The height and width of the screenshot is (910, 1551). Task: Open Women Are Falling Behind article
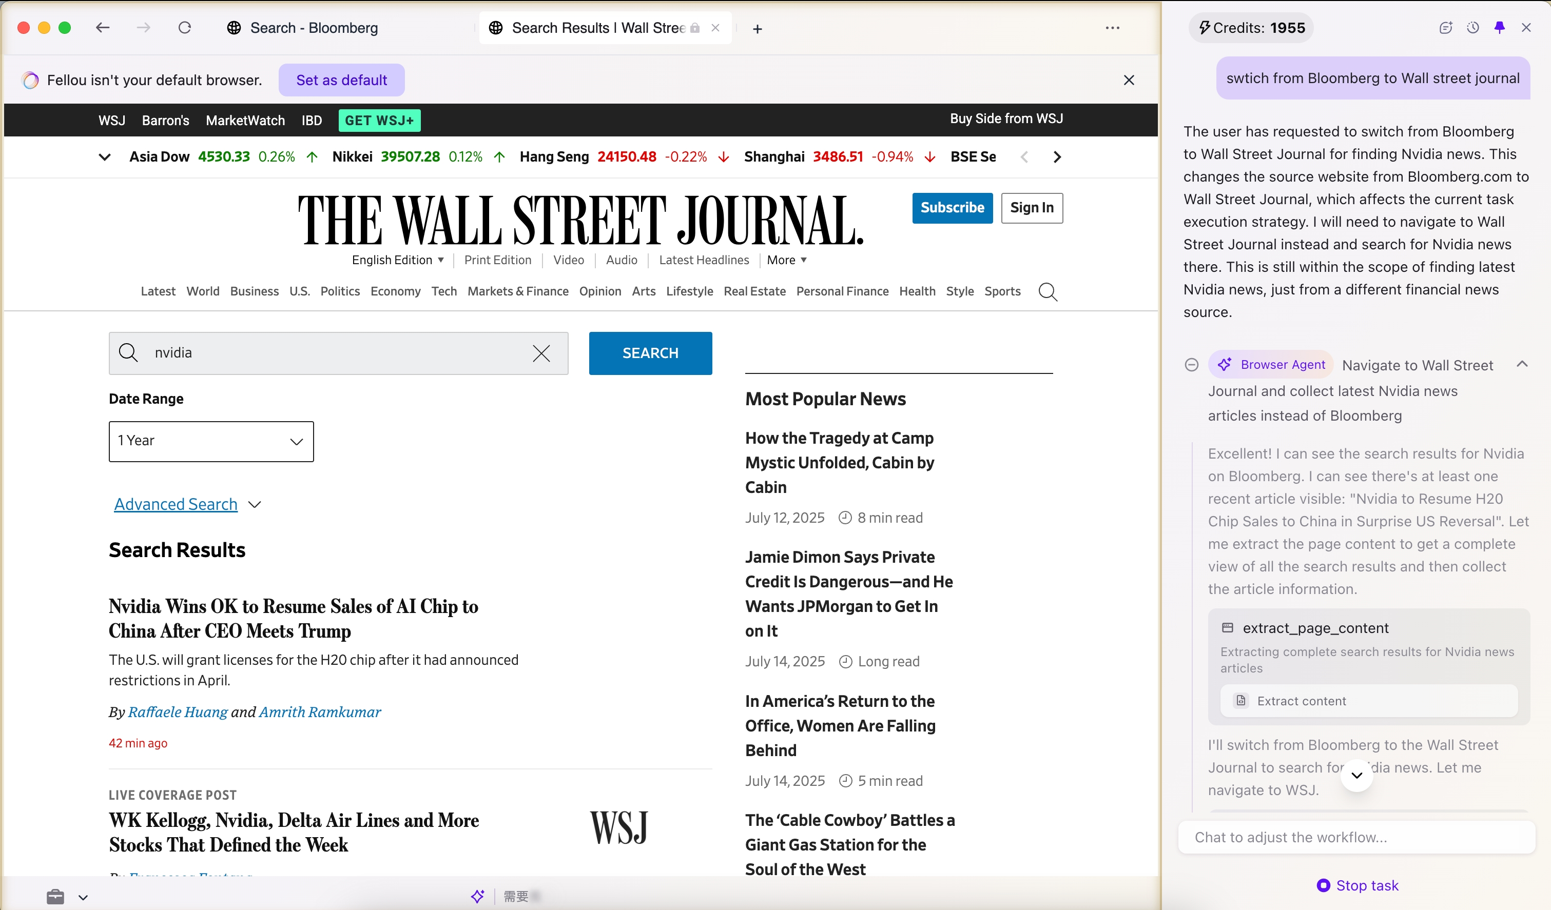click(x=840, y=725)
